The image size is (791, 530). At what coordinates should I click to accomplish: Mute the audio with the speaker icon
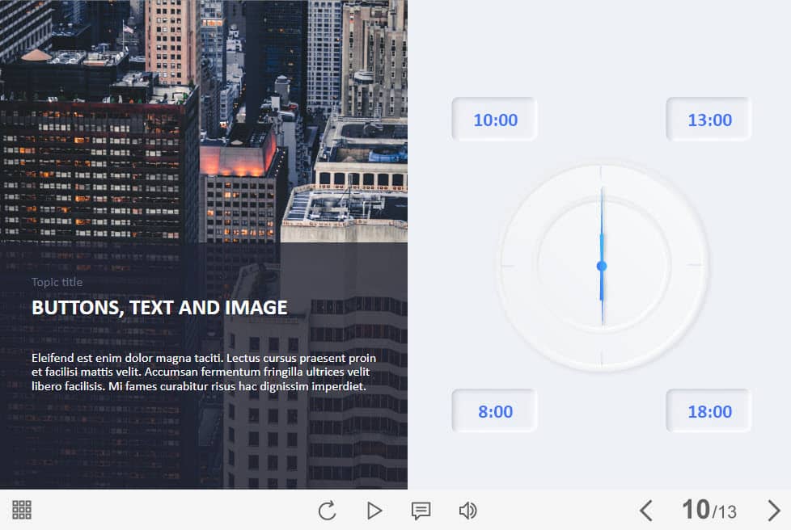tap(467, 511)
